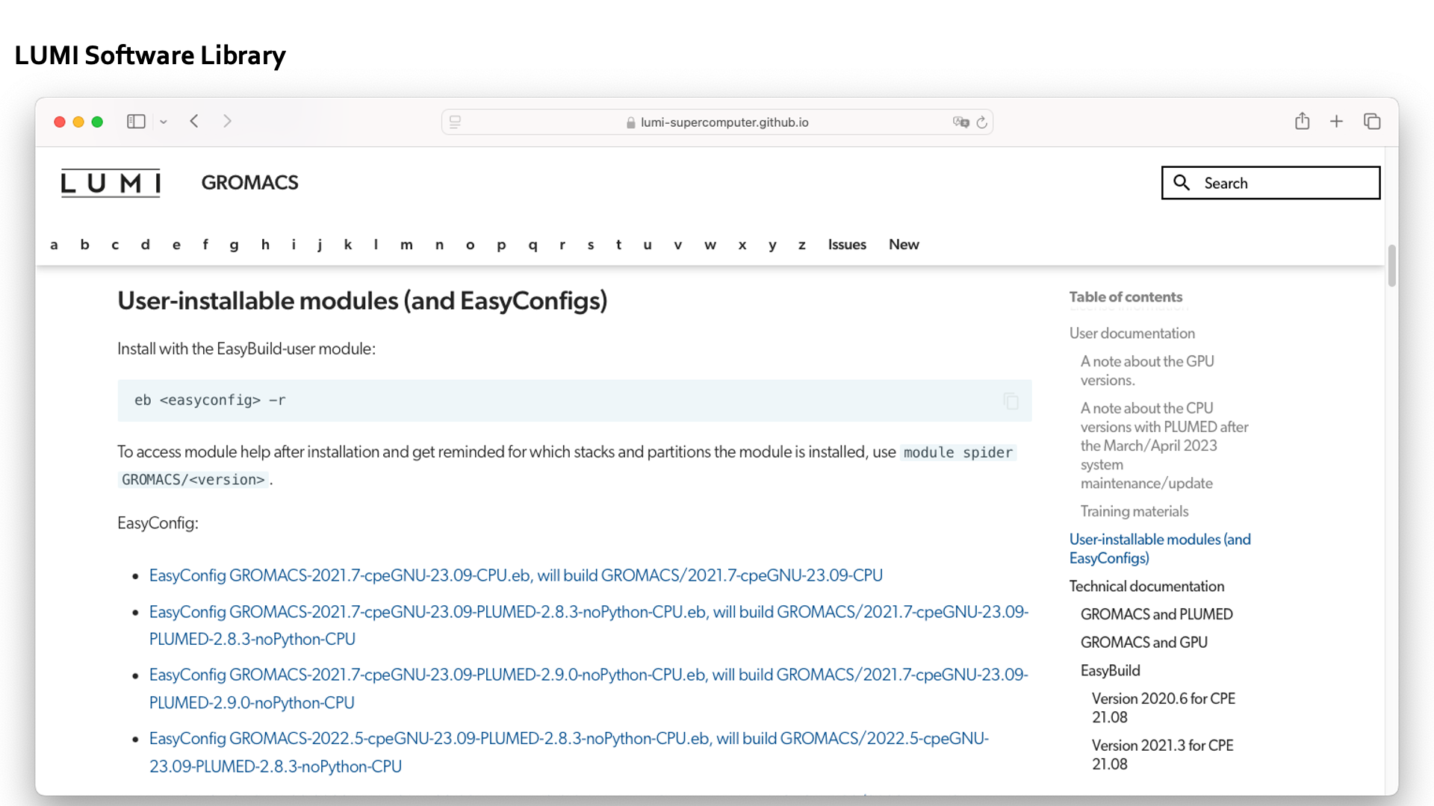The height and width of the screenshot is (806, 1434).
Task: Jump to 'A note about the GPU versions'
Action: pyautogui.click(x=1147, y=371)
